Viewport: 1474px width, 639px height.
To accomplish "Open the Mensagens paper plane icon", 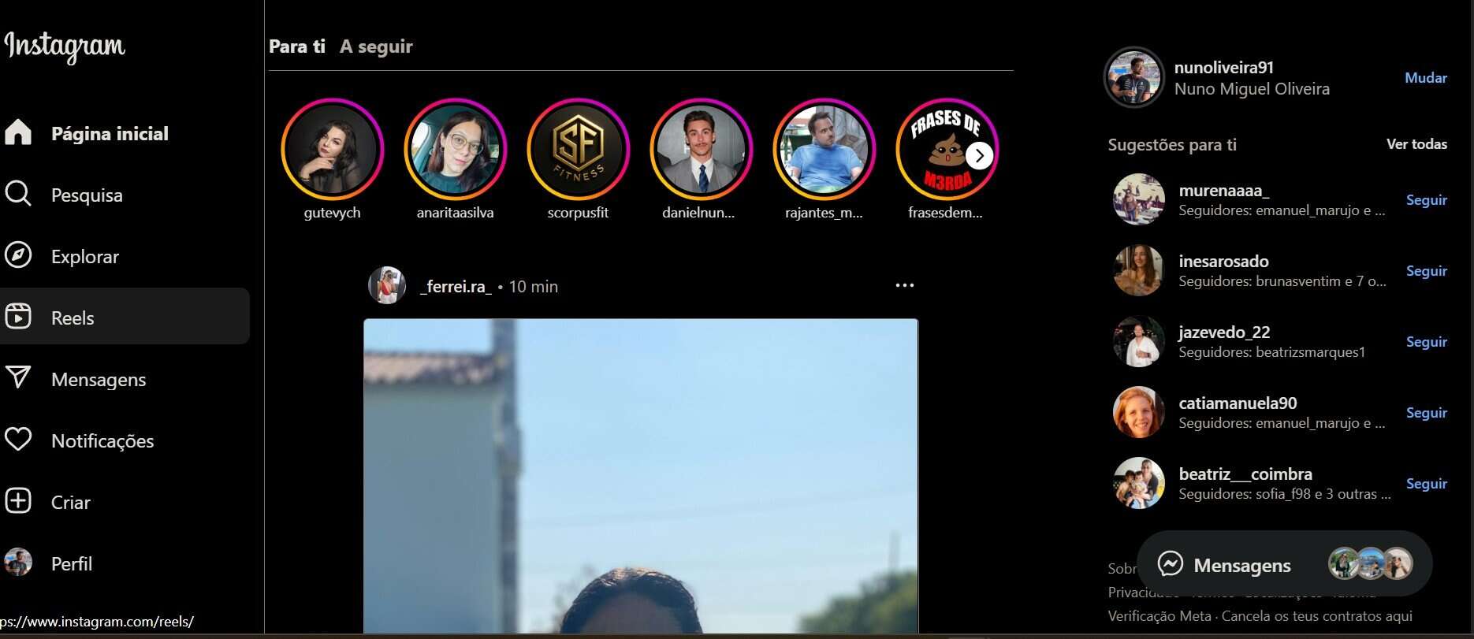I will (x=18, y=378).
